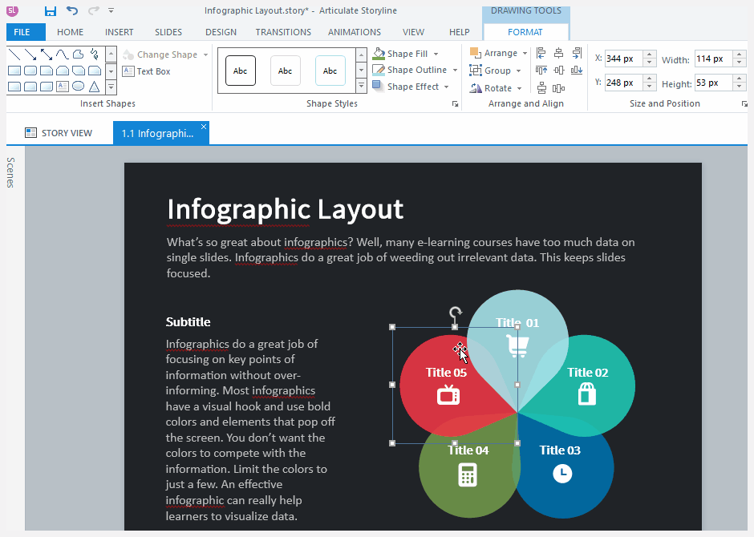The height and width of the screenshot is (537, 754).
Task: Click the Save icon
Action: click(x=50, y=10)
